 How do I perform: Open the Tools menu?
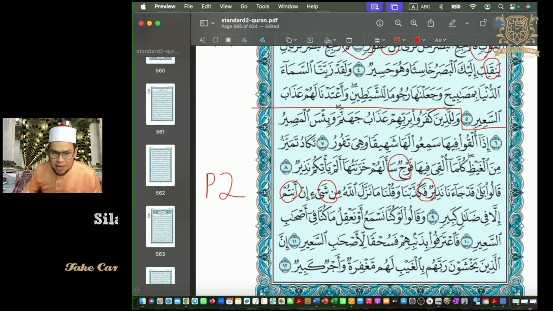point(263,6)
